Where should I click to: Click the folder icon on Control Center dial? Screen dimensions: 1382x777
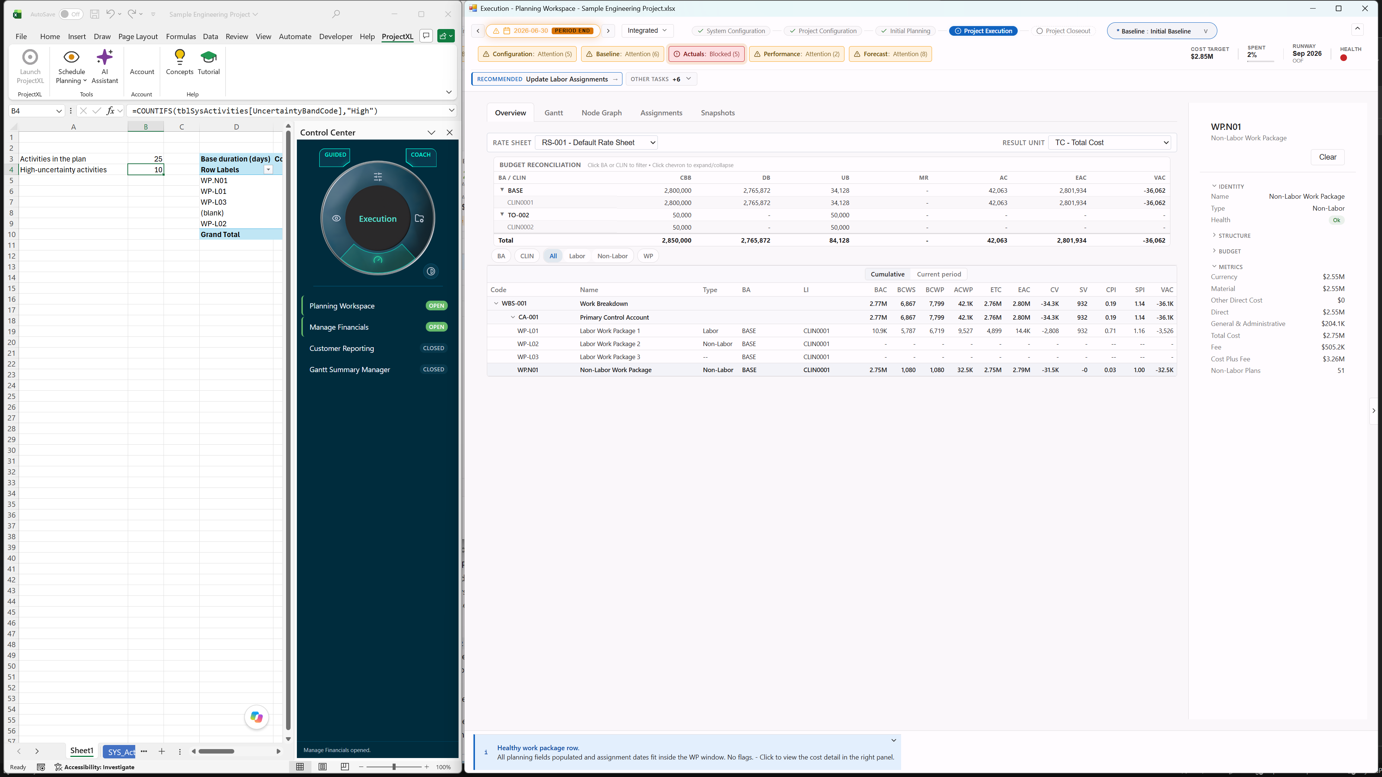pyautogui.click(x=419, y=219)
